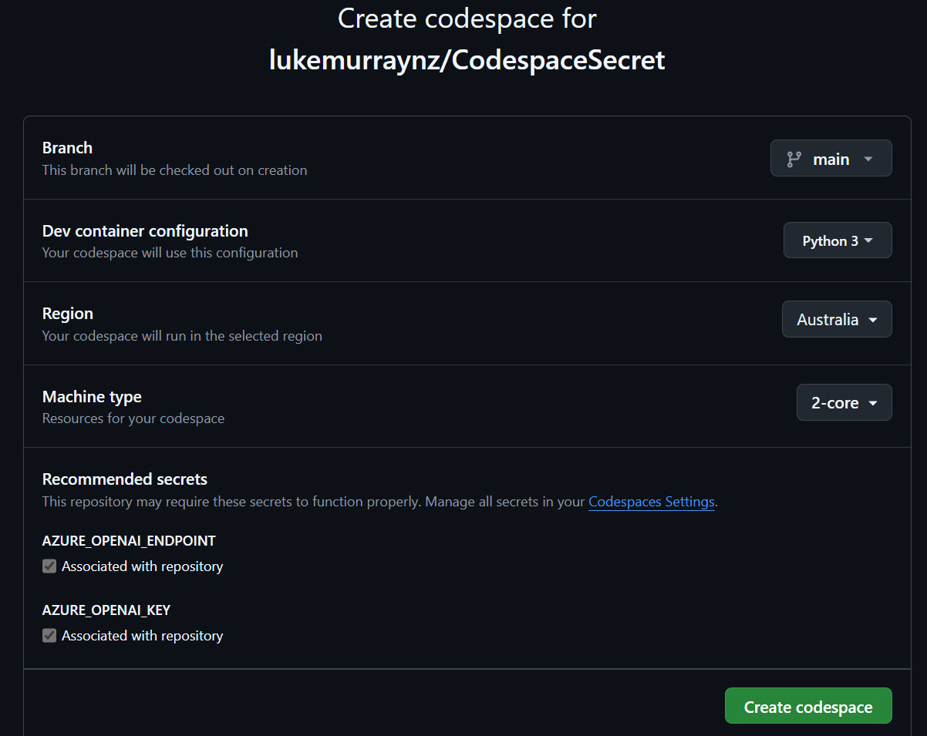Change the Australia region dropdown

(837, 319)
